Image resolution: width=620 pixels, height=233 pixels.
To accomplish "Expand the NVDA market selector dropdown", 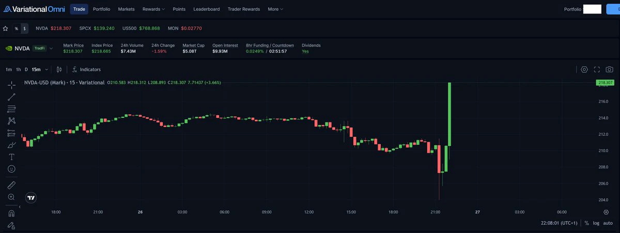I will (x=51, y=48).
